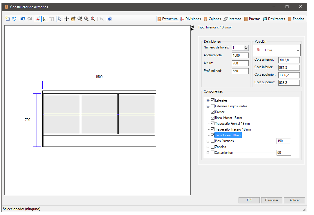314x215 pixels.
Task: Uncheck the Divisor checkbox
Action: [x=213, y=112]
